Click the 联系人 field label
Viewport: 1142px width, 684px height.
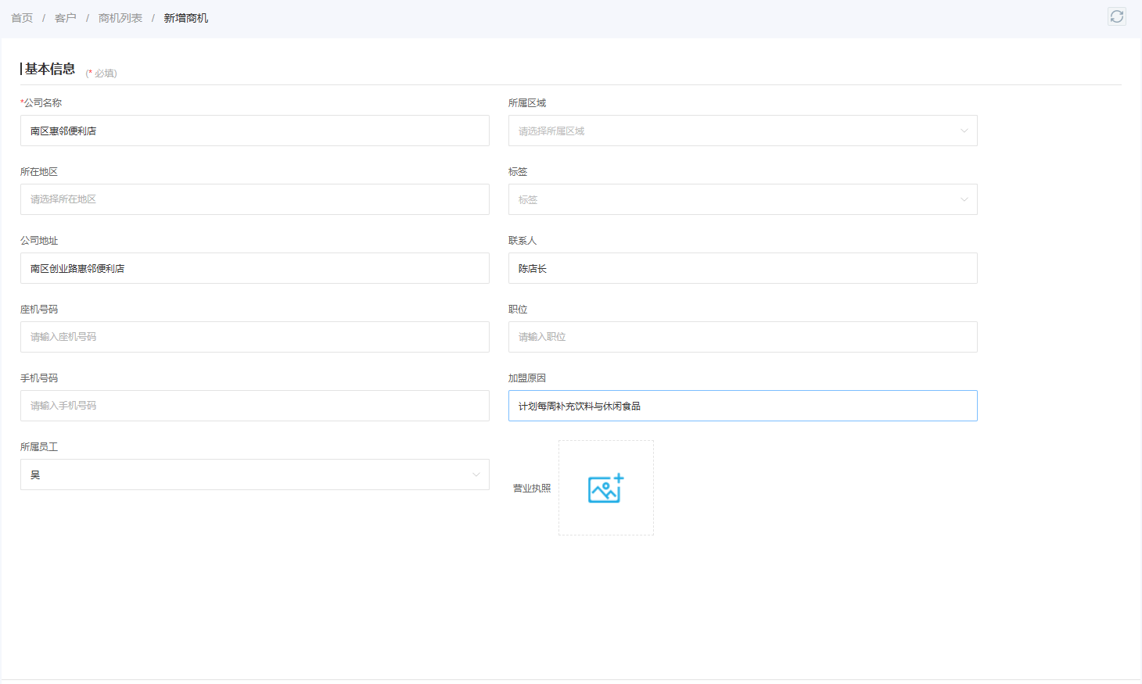pos(523,240)
